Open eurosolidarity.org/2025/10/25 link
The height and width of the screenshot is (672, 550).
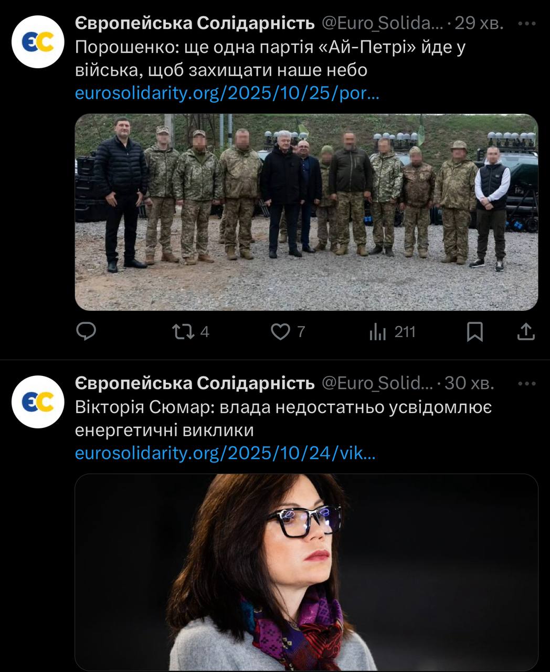(x=227, y=93)
